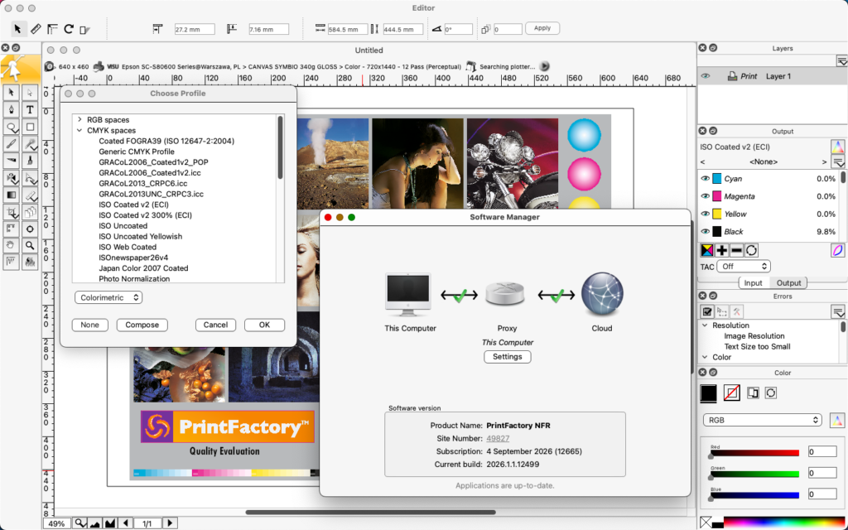Viewport: 848px width, 530px height.
Task: Go to the next page with the right arrow
Action: [x=170, y=523]
